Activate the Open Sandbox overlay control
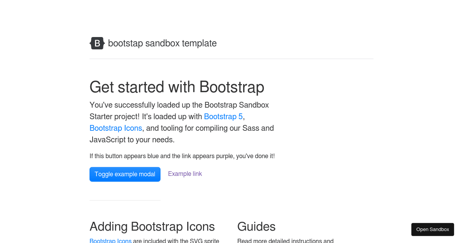 433,229
